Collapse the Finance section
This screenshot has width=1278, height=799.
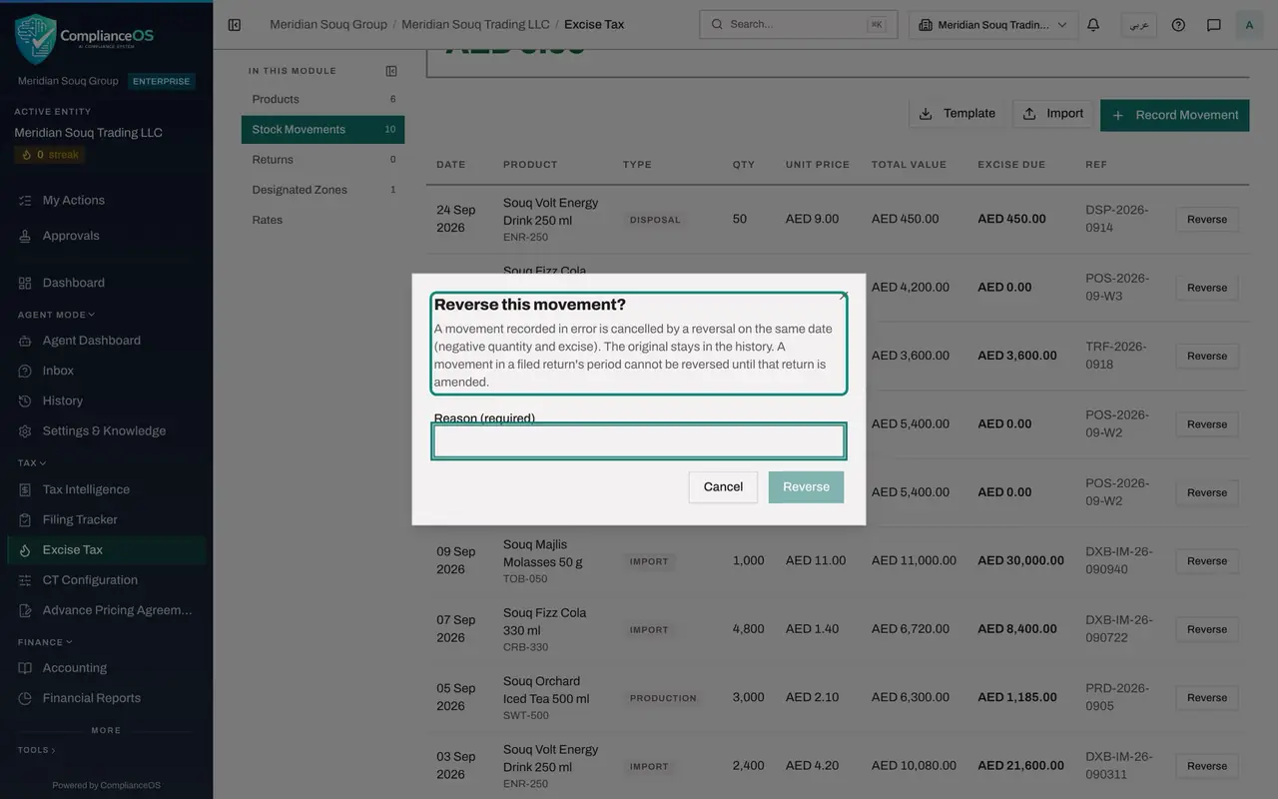coord(45,642)
